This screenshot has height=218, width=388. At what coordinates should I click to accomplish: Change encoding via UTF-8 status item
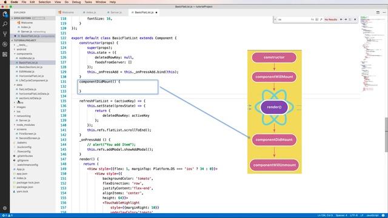coord(354,216)
